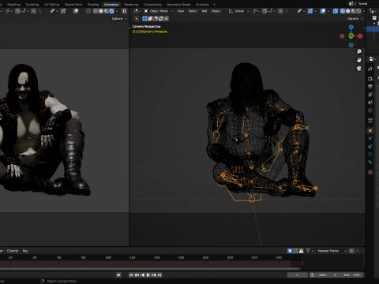Switch to the Modeling workspace tab
379x284 pixels.
(x=13, y=5)
